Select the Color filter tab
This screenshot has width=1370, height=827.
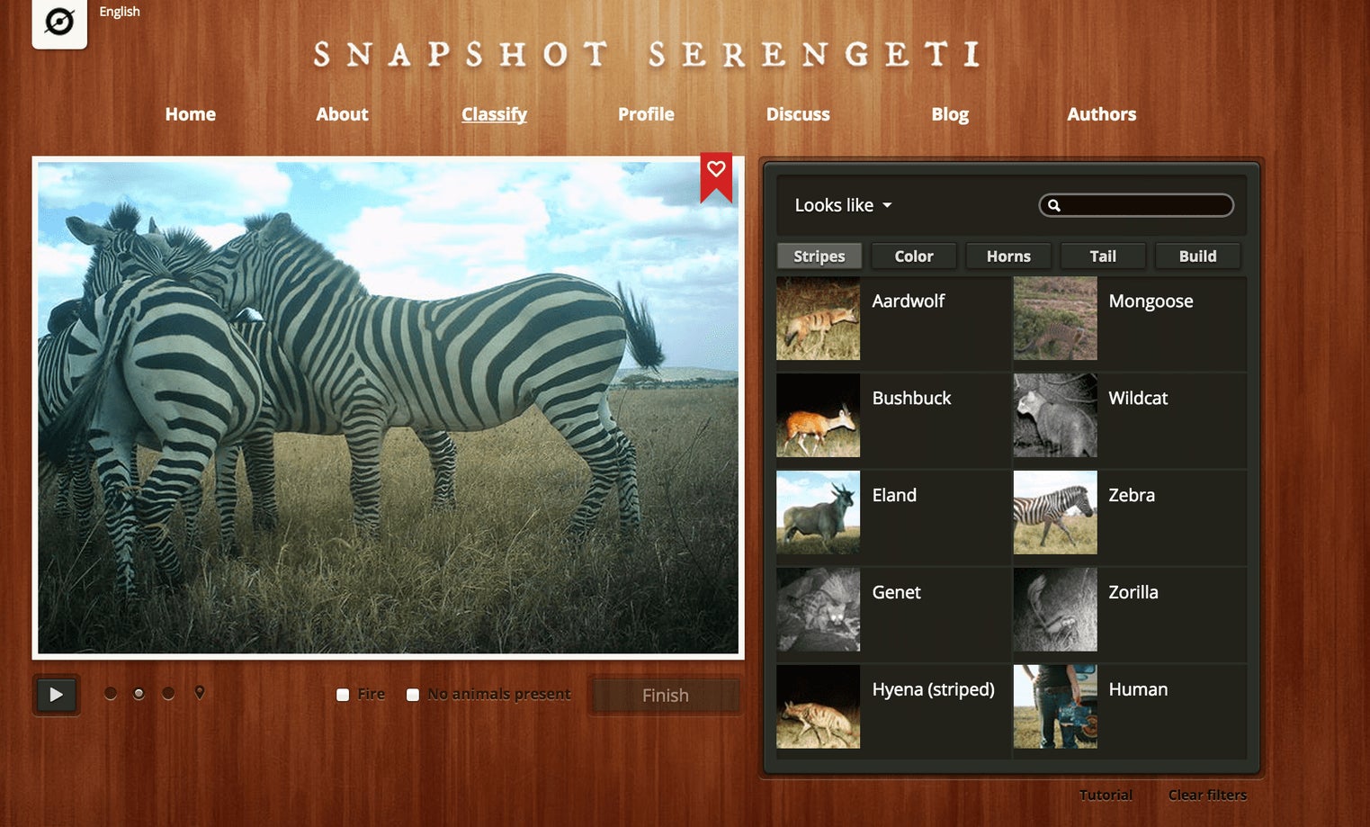pyautogui.click(x=914, y=256)
